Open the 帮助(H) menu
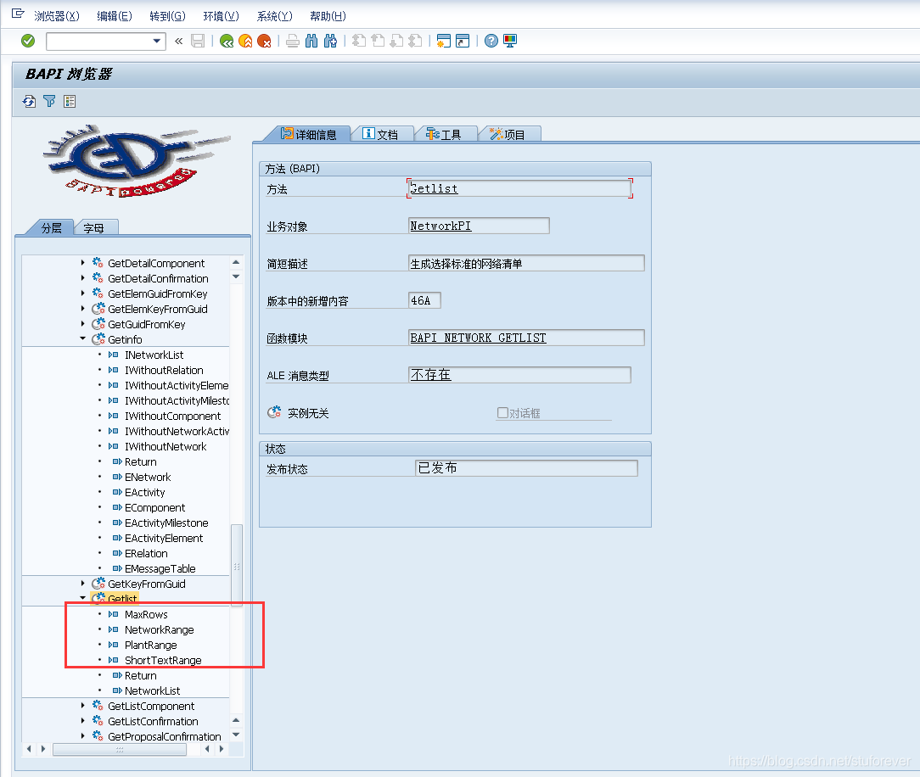 coord(328,16)
